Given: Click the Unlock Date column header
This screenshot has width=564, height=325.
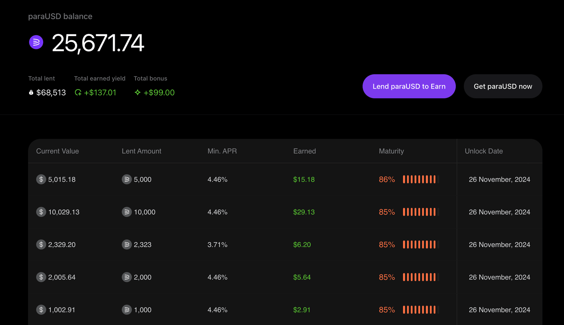Looking at the screenshot, I should tap(484, 151).
